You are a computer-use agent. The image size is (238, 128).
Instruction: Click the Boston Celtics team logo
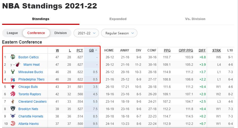point(13,57)
